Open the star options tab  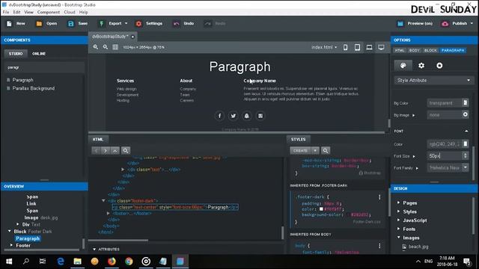click(x=439, y=65)
